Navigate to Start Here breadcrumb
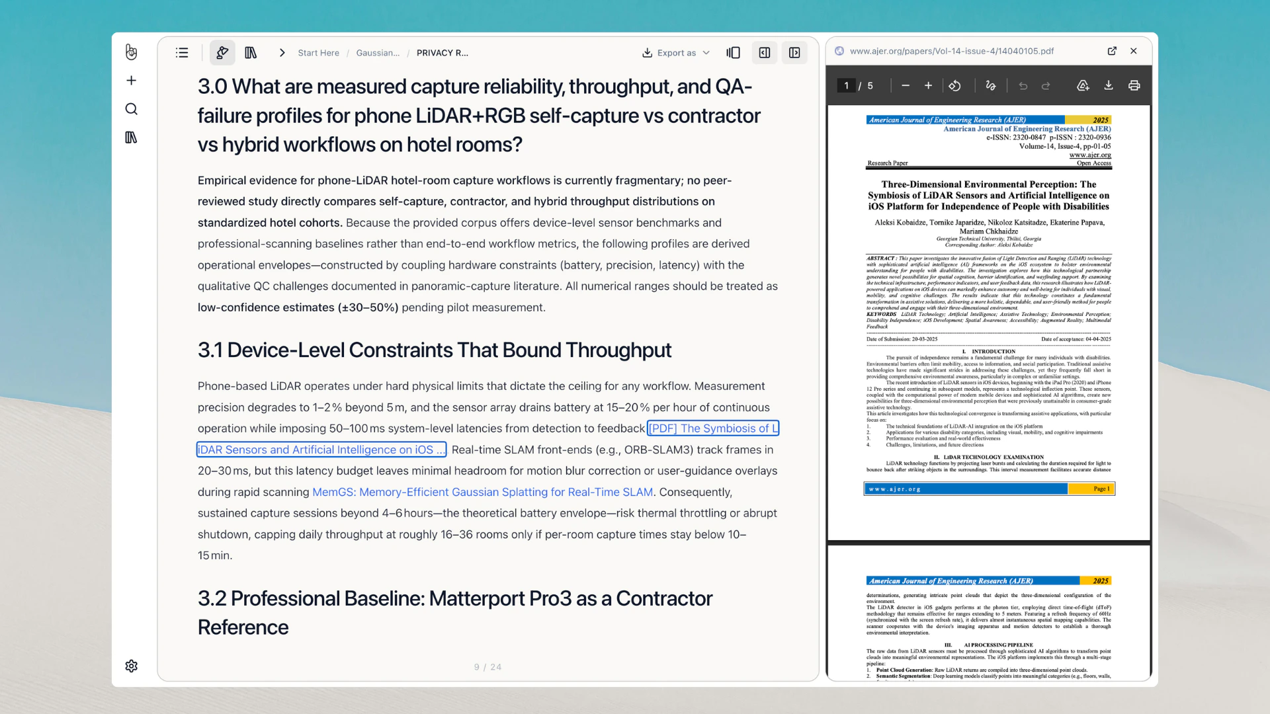The image size is (1270, 714). pos(318,53)
